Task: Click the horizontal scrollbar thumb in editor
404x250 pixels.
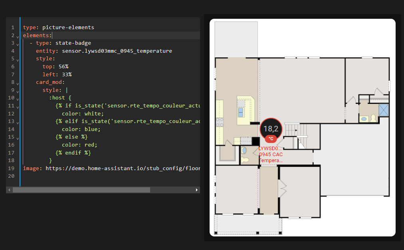Action: point(81,190)
